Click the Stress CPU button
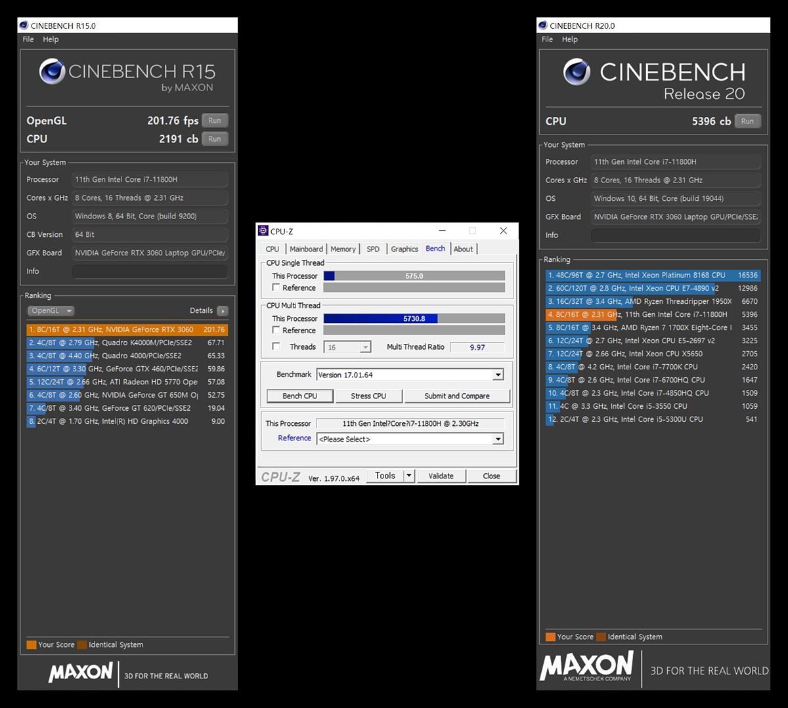This screenshot has height=708, width=788. point(368,396)
